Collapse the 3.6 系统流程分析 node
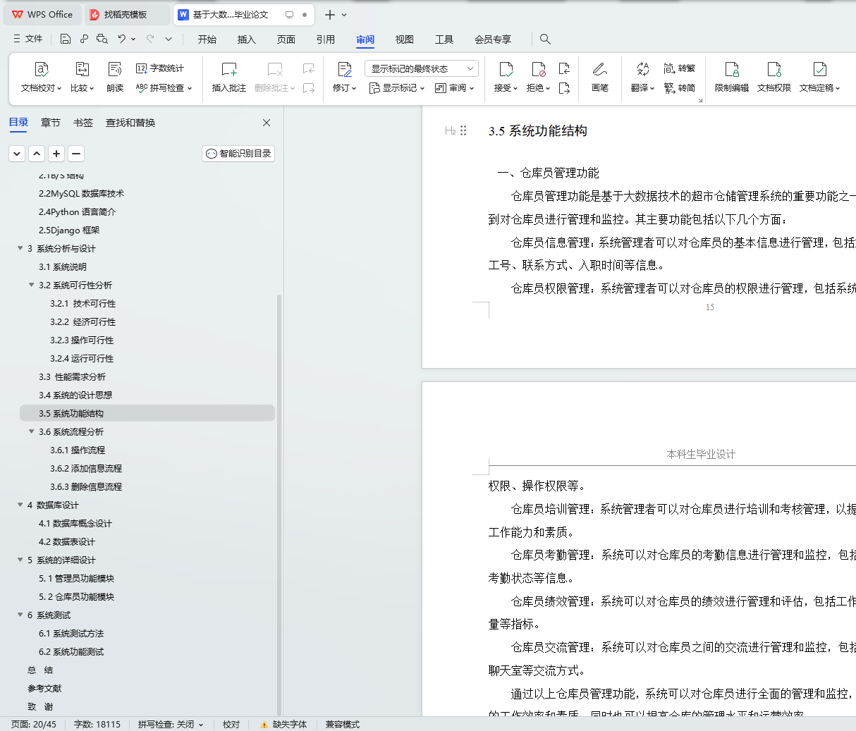The width and height of the screenshot is (856, 731). 31,431
